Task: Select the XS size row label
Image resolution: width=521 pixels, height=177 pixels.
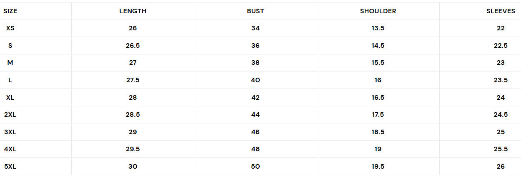Action: [10, 28]
